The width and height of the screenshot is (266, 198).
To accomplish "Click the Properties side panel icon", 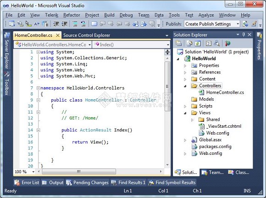I will 259,35.
